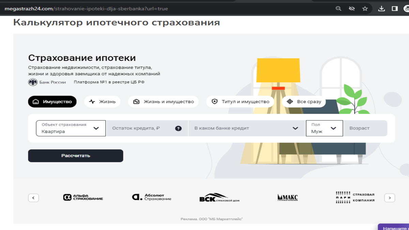
Task: Click the Абсолют Страхование logo
Action: [x=152, y=197]
